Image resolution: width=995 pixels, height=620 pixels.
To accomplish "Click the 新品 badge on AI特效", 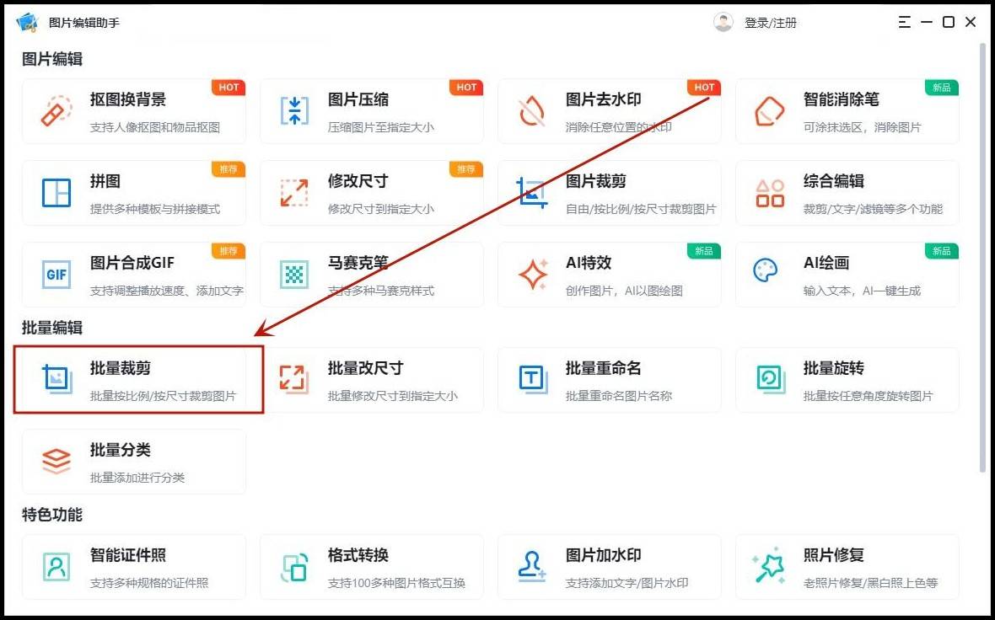I will click(x=704, y=251).
